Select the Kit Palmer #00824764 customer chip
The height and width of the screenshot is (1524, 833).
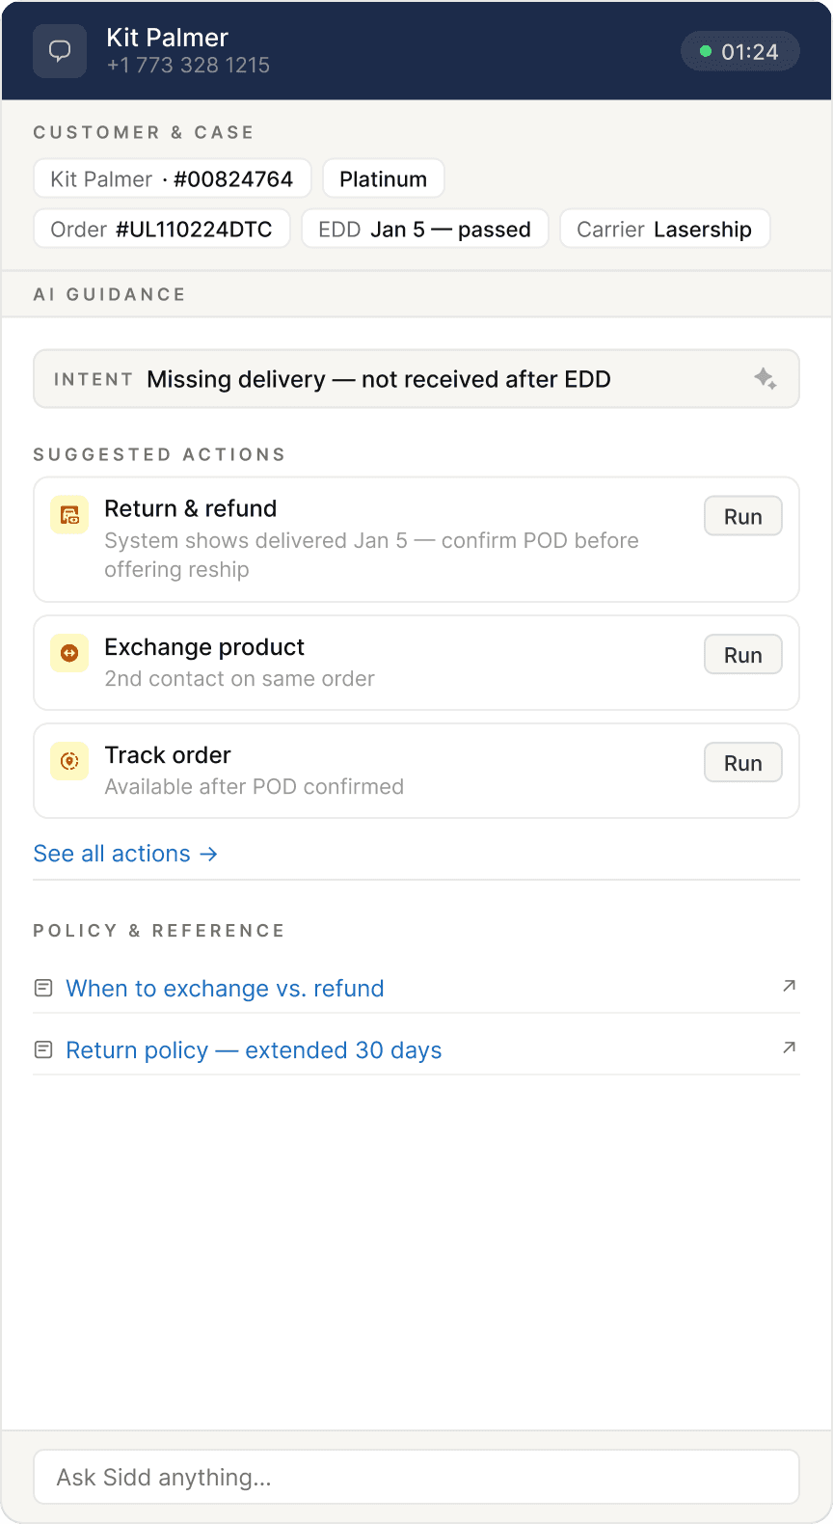tap(173, 179)
